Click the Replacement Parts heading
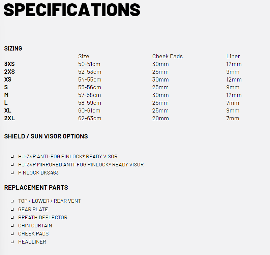The height and width of the screenshot is (255, 270). [36, 188]
